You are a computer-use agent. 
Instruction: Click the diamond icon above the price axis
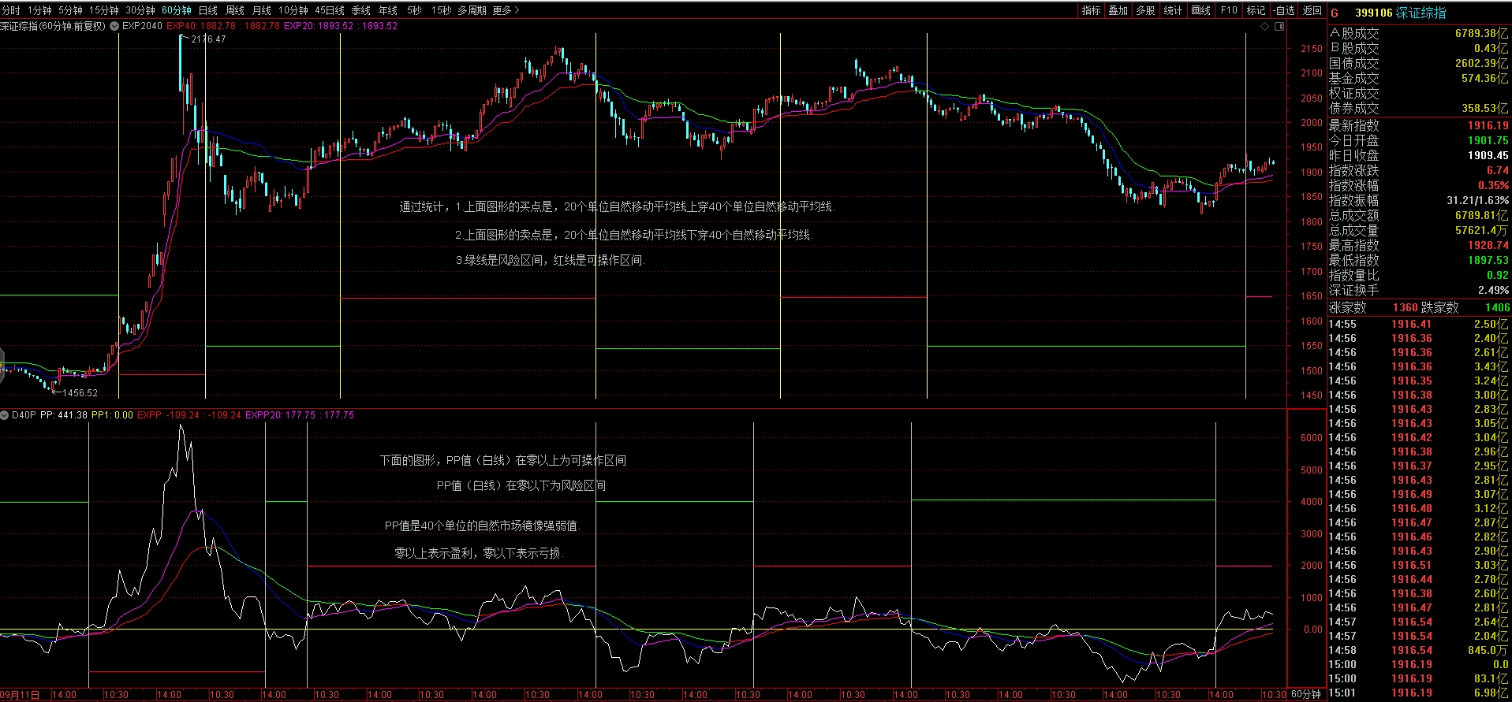click(x=1265, y=26)
